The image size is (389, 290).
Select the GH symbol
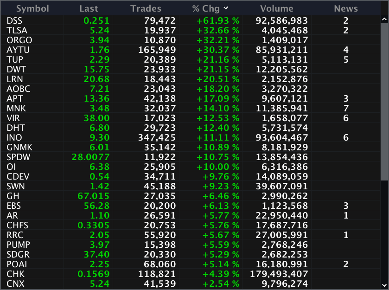[13, 196]
